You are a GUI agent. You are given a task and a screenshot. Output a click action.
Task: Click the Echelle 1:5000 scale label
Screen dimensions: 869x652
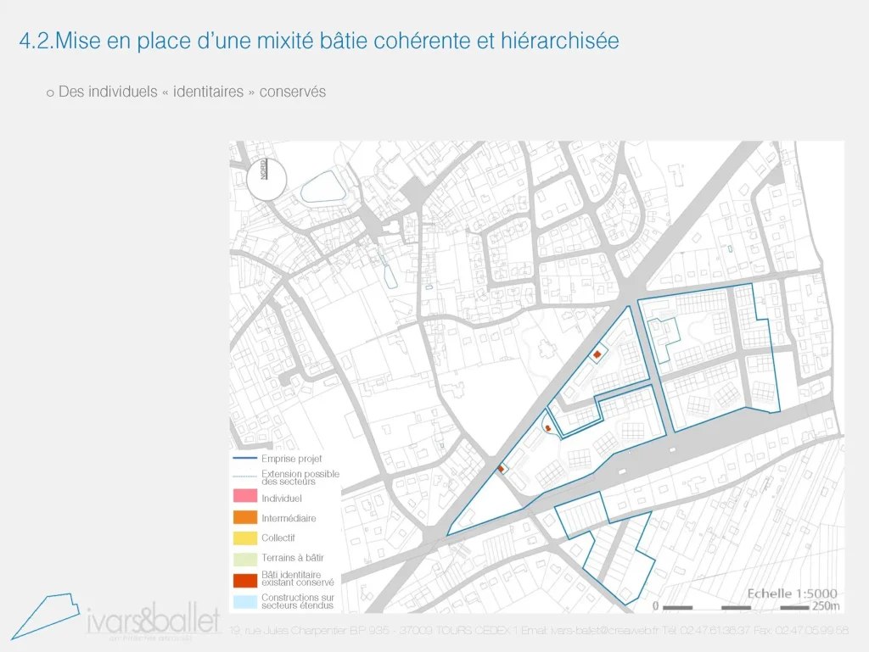(792, 593)
